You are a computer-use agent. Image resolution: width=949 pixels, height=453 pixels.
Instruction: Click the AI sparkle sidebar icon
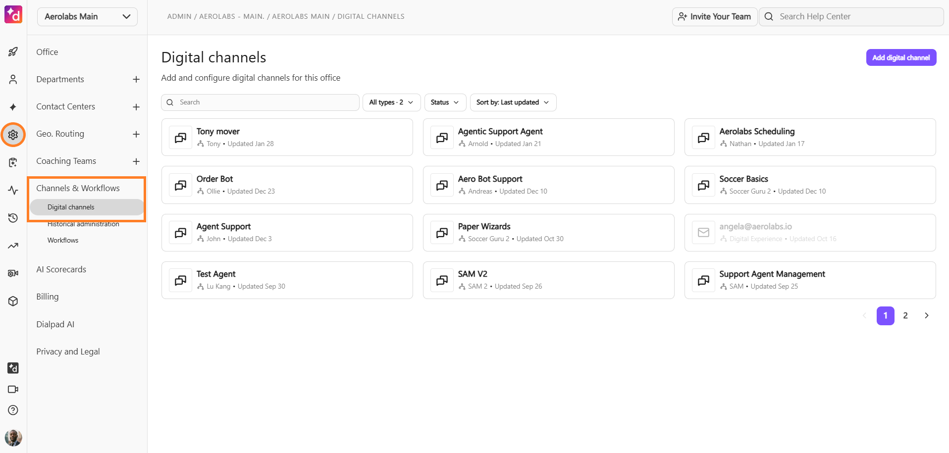coord(13,107)
